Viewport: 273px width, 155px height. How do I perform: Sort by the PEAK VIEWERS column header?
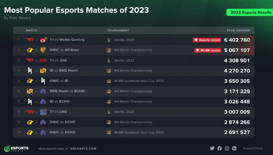click(x=238, y=30)
